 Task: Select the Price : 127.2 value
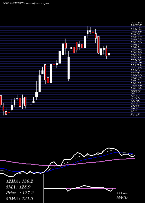(x=20, y=193)
